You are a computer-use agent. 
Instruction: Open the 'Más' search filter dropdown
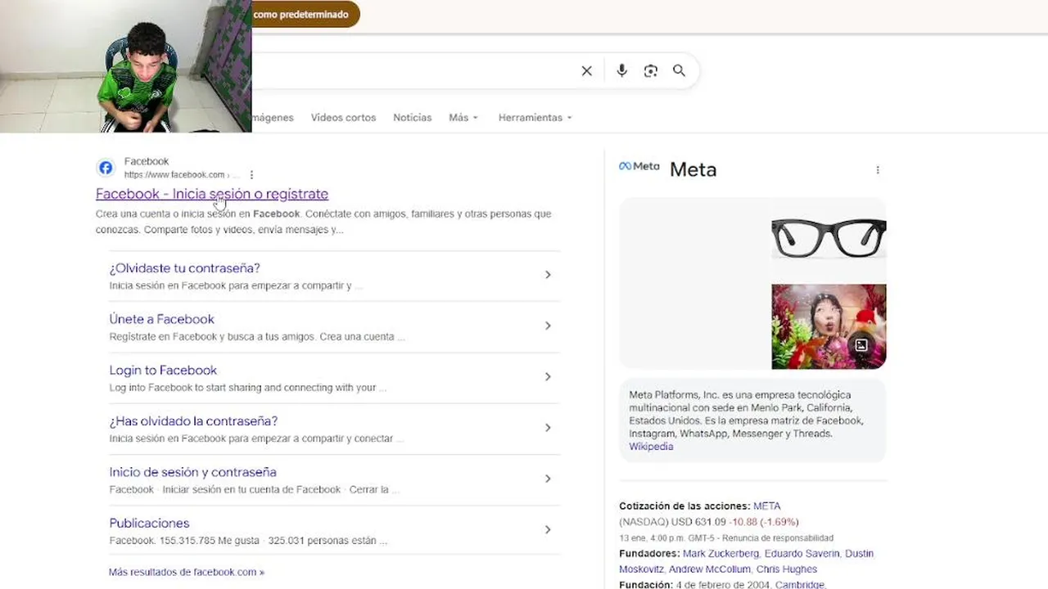(463, 118)
